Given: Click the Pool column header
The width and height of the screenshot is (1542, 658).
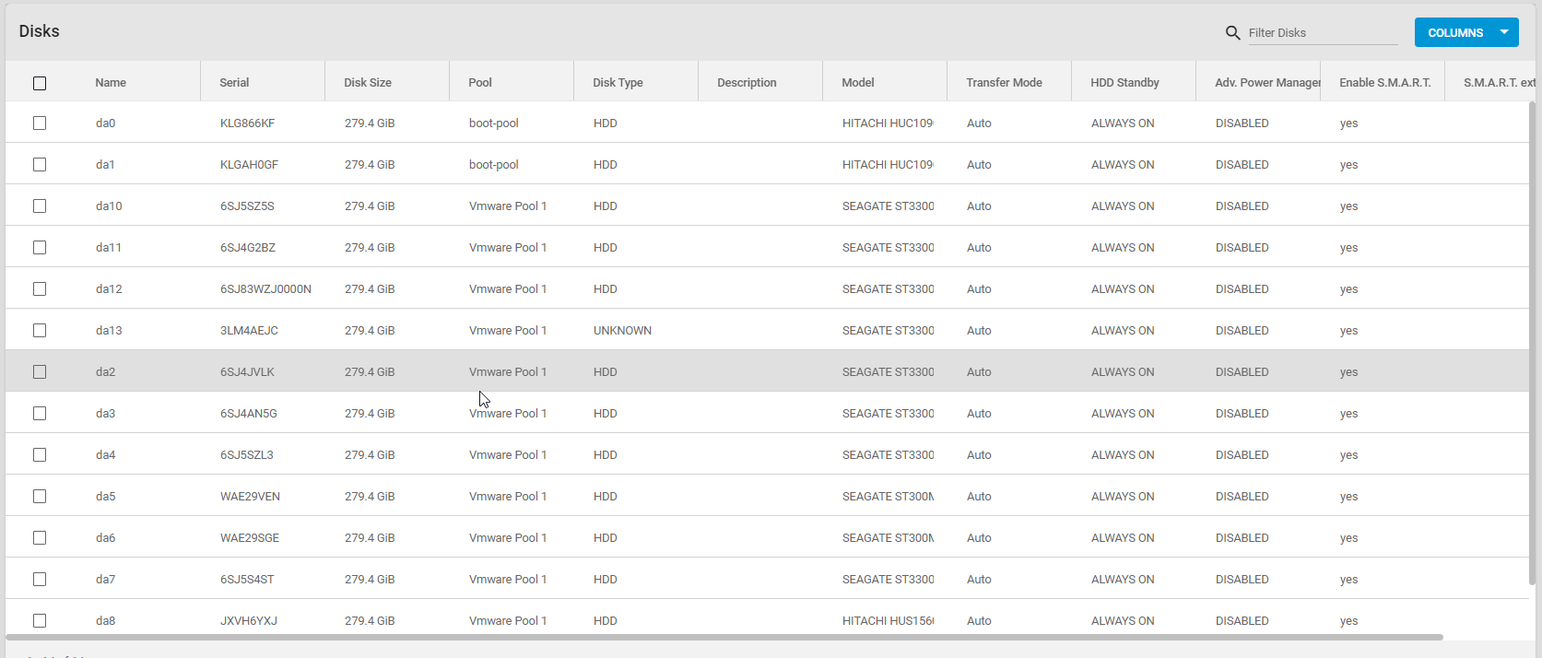Looking at the screenshot, I should pyautogui.click(x=480, y=83).
